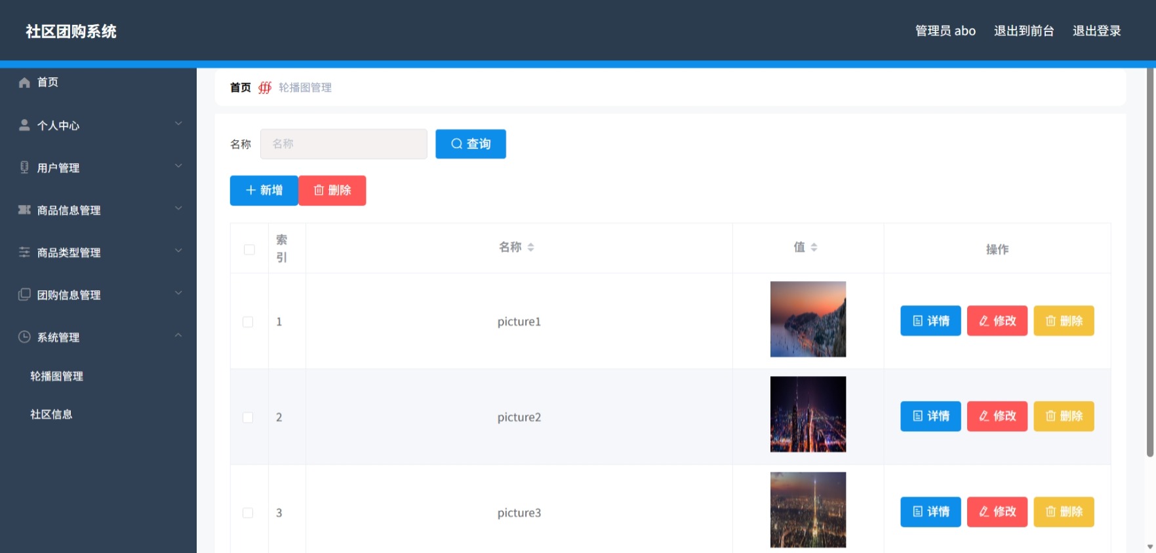Screen dimensions: 1156x553
Task: Click the yellow 删除 for picture2
Action: click(1064, 416)
